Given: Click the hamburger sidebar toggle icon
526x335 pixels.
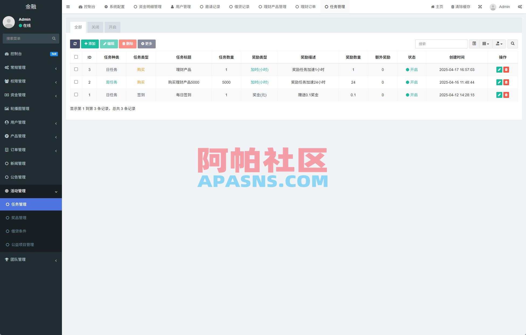Looking at the screenshot, I should [68, 6].
